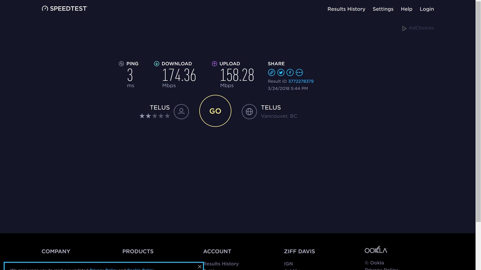Image resolution: width=481 pixels, height=270 pixels.
Task: Click the Ookla logo in footer
Action: click(375, 250)
